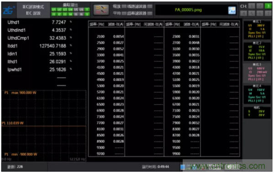274x173 pixels.
Task: Toggle the 线路滤波器 line filter indicator
Action: click(x=150, y=6)
